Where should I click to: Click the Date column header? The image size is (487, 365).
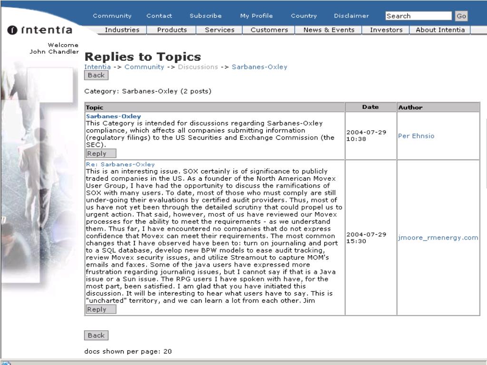[x=370, y=107]
